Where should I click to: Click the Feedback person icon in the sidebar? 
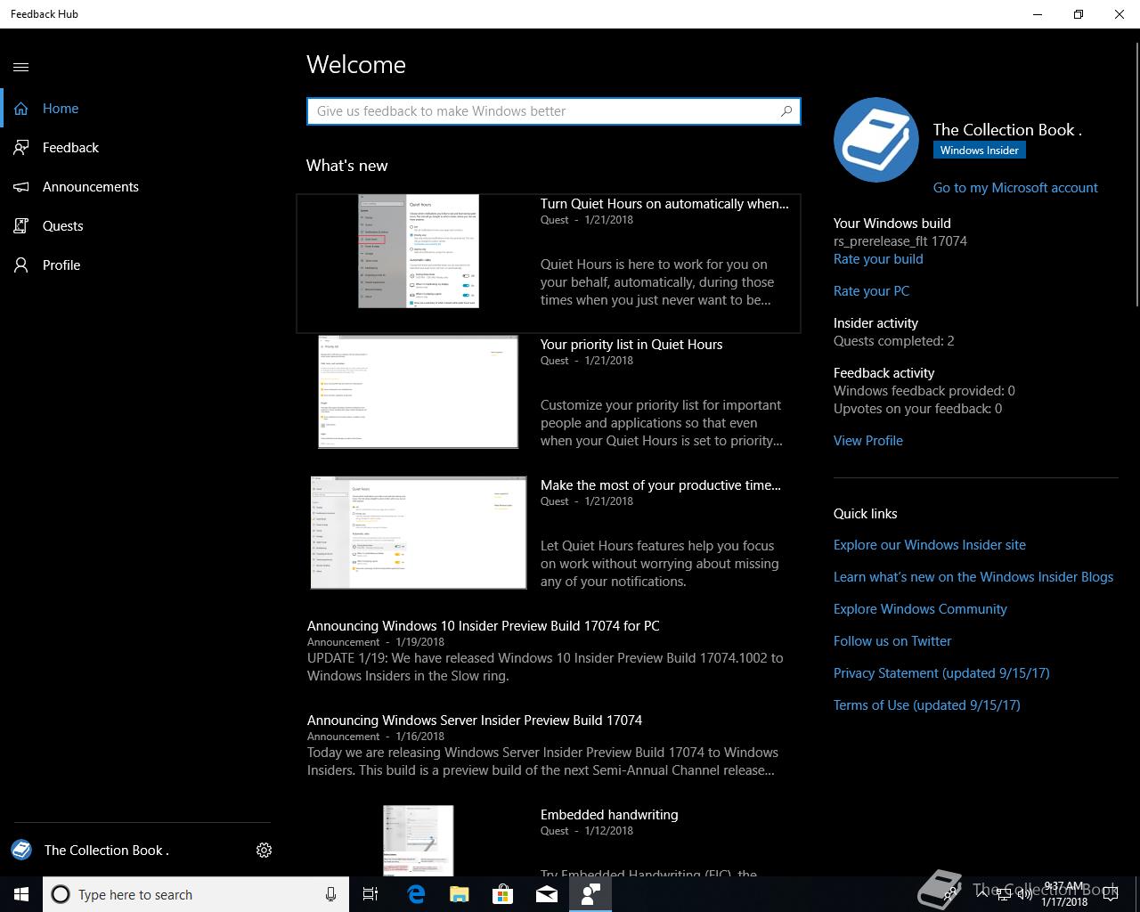pos(21,148)
